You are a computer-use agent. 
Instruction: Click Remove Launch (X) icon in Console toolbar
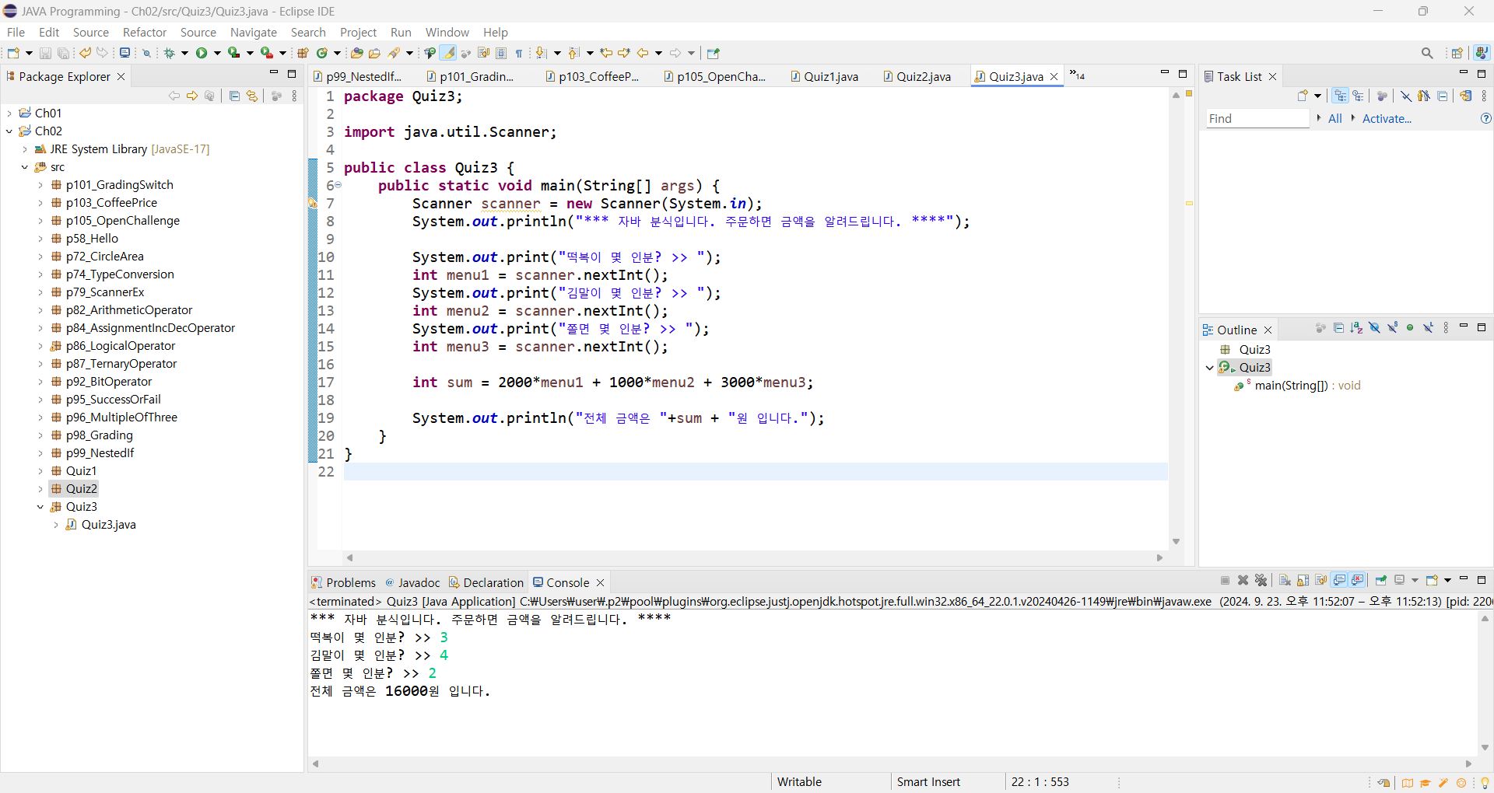1243,580
